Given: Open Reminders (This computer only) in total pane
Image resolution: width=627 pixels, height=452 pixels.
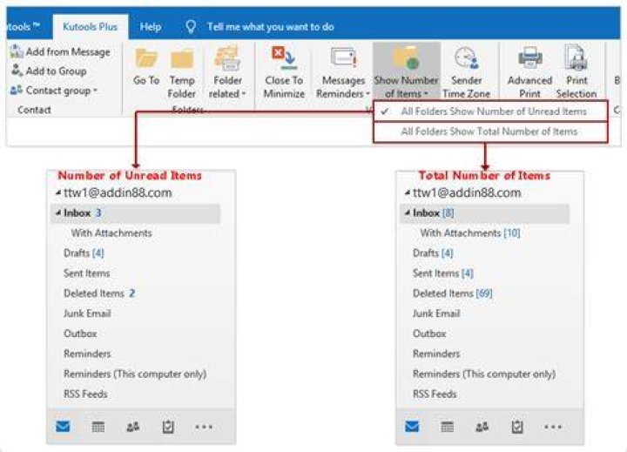Looking at the screenshot, I should point(484,374).
